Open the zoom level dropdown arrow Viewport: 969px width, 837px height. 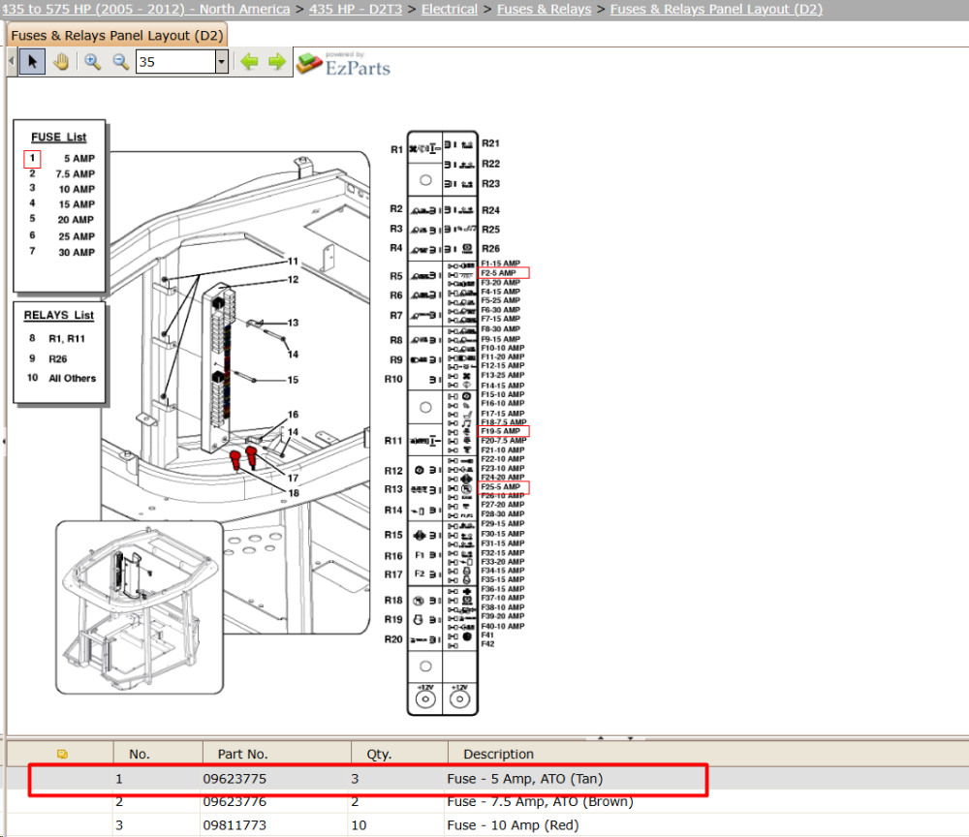[x=221, y=62]
